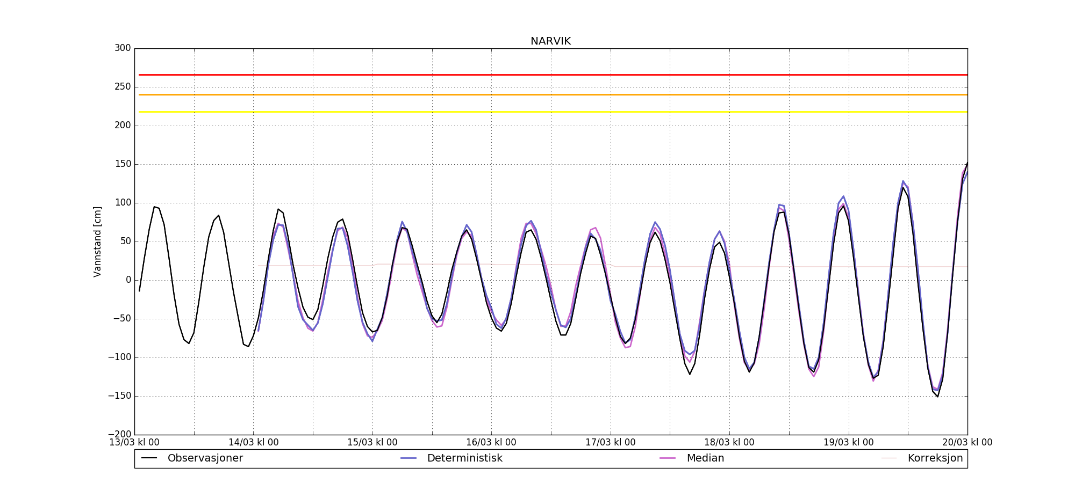Select the Median legend text
This screenshot has width=1075, height=483.
tap(705, 458)
